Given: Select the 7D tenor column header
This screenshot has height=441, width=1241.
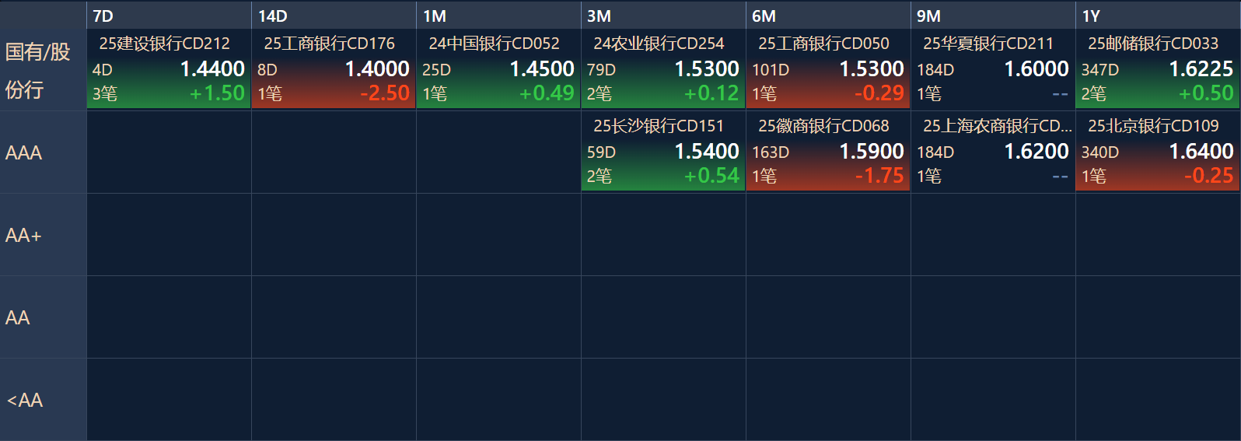Looking at the screenshot, I should coord(169,16).
